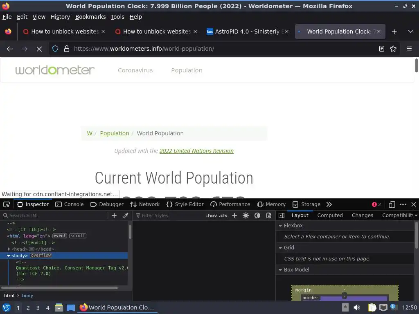The width and height of the screenshot is (419, 314).
Task: List all tabs dropdown arrow
Action: tap(411, 31)
